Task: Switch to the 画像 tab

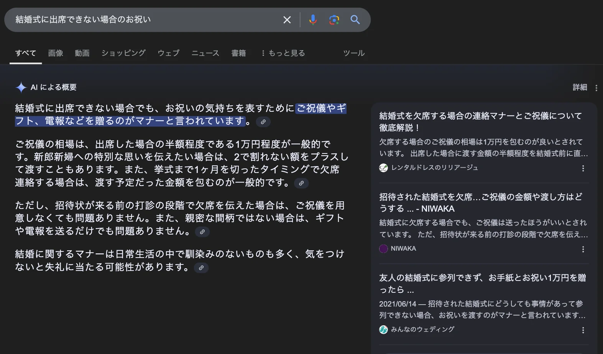Action: [x=56, y=53]
